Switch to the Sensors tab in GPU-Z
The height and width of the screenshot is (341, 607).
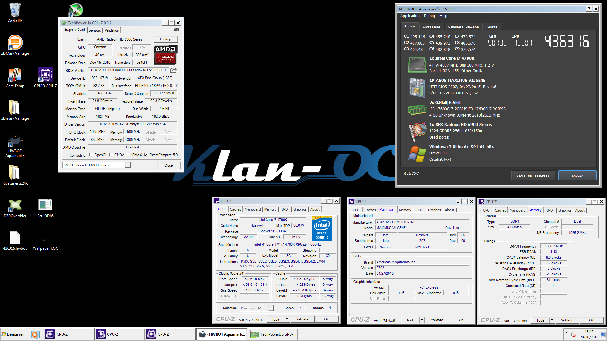tap(95, 30)
